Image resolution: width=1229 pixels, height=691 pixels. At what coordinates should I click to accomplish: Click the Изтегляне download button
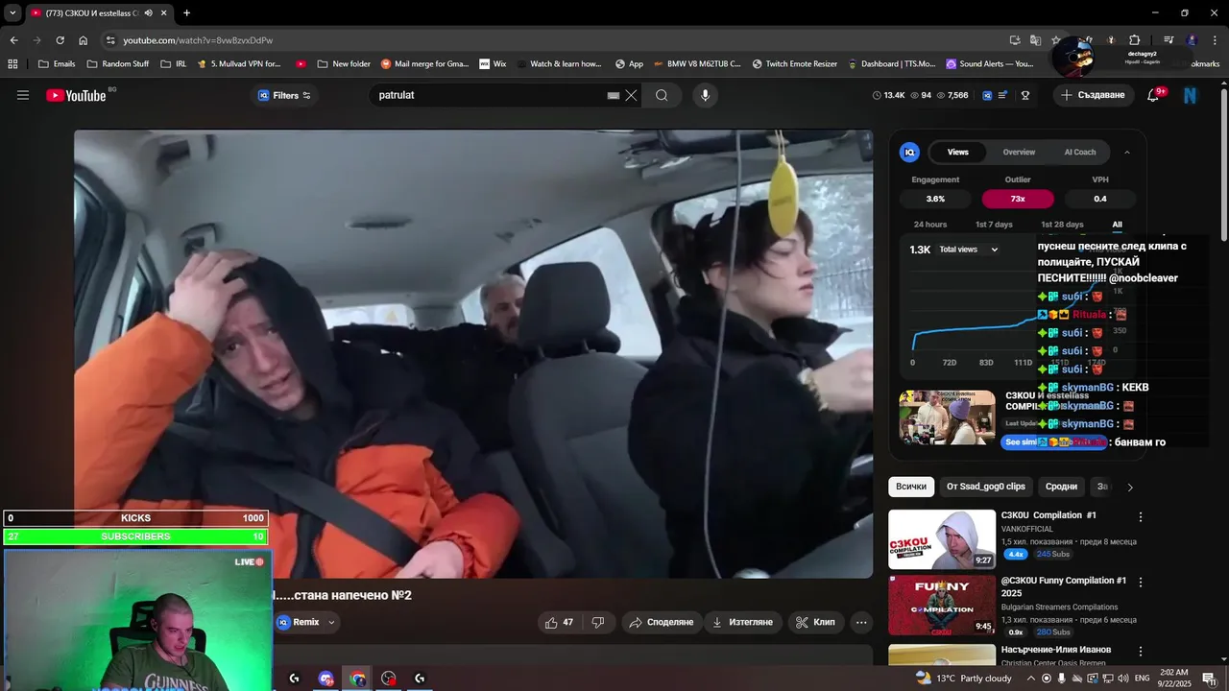(x=742, y=622)
